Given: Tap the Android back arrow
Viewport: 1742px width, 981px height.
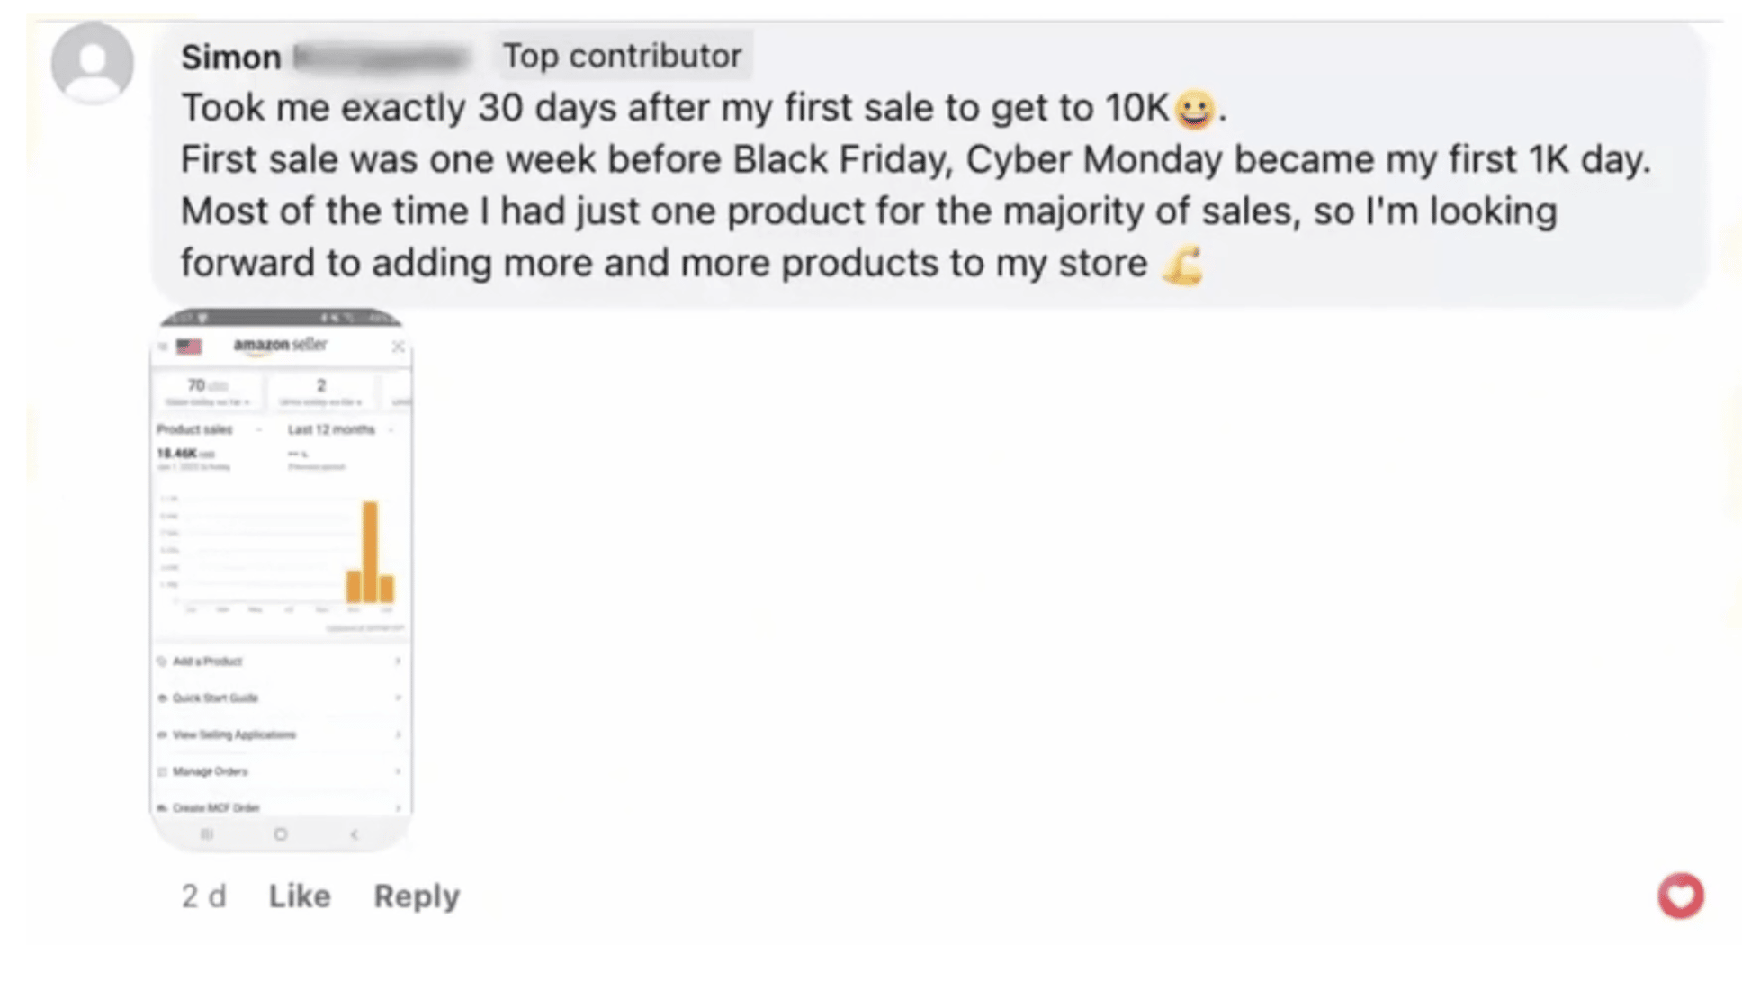Looking at the screenshot, I should pos(355,834).
